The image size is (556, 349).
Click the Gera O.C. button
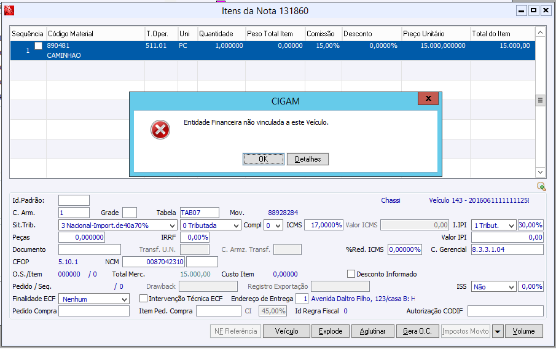[417, 331]
